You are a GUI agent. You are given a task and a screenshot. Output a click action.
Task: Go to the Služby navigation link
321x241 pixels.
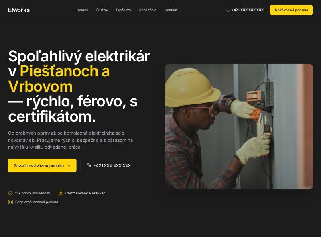point(102,10)
